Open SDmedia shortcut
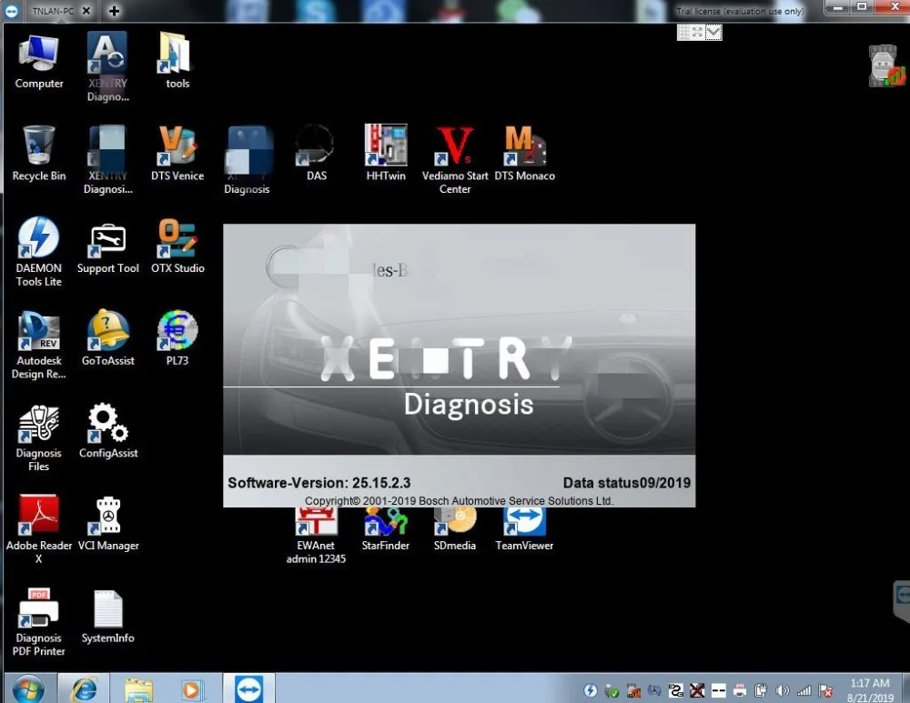This screenshot has height=703, width=910. click(455, 529)
